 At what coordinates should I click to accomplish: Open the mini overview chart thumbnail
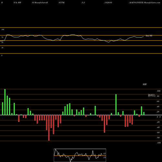(80, 155)
